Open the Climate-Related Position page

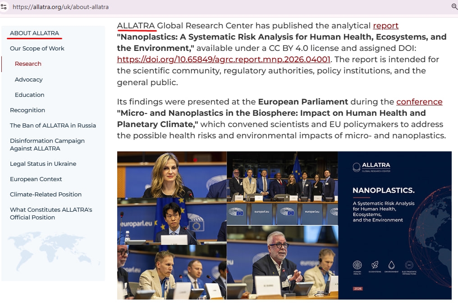click(x=46, y=194)
